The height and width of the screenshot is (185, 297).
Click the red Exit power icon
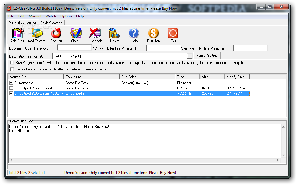[173, 33]
